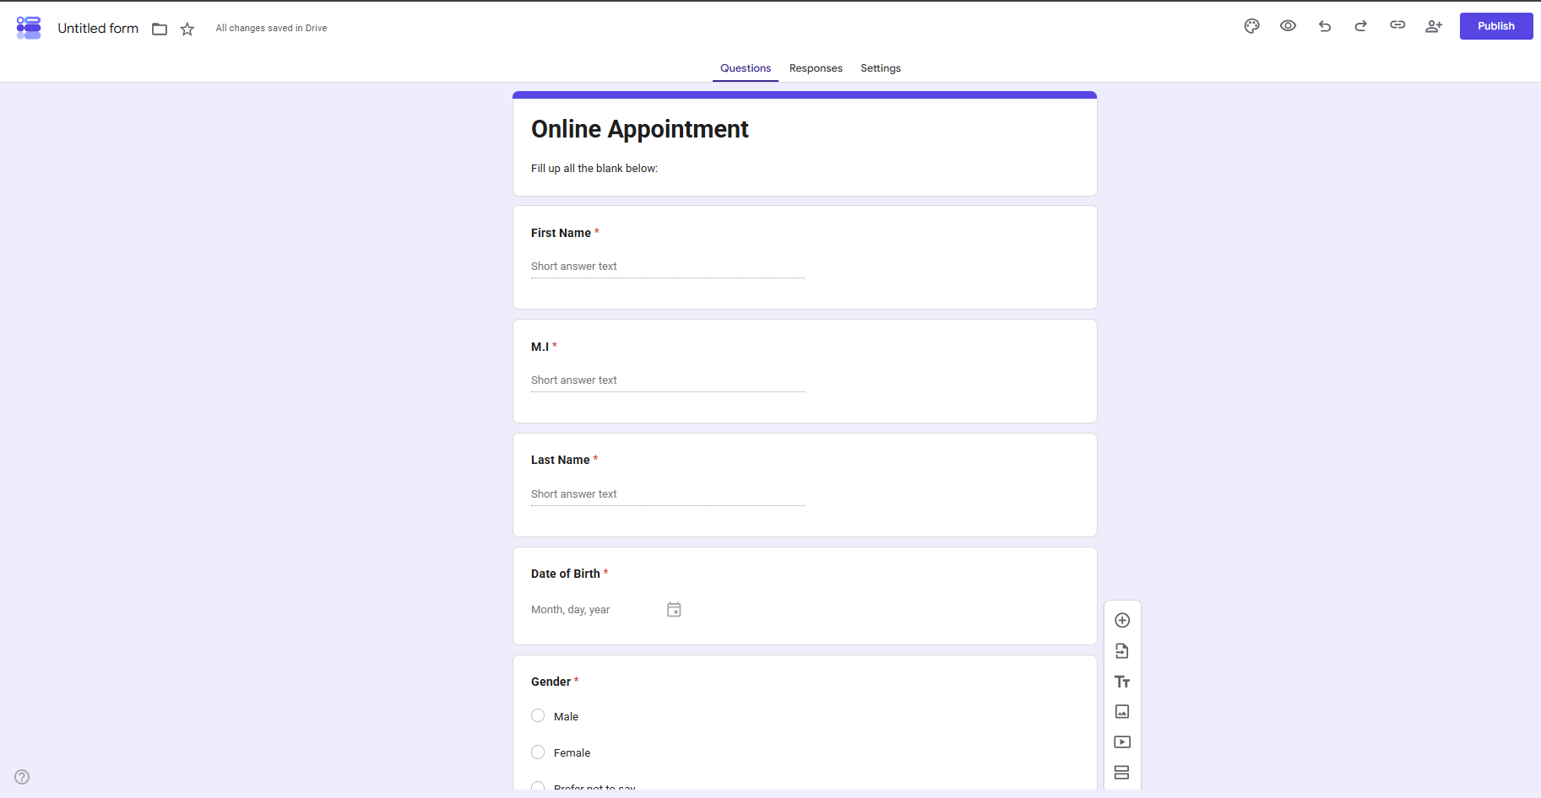Preview the form with eye icon
1541x798 pixels.
pos(1288,26)
